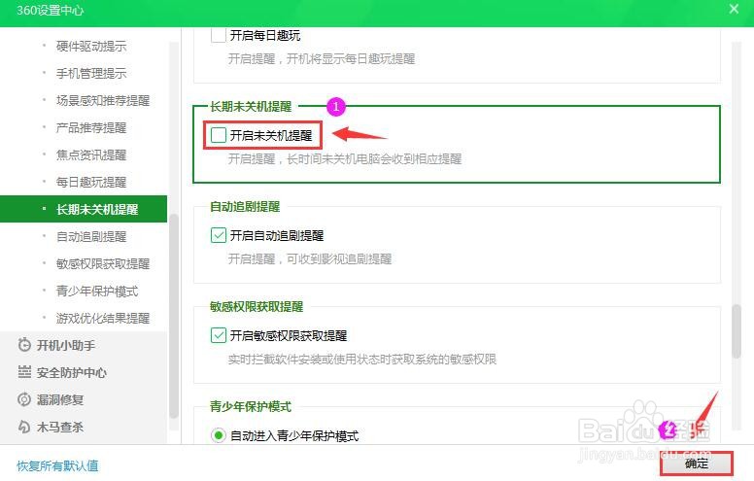Click the 开机小助手 clock icon
Screen dimensions: 754x481
[24, 345]
